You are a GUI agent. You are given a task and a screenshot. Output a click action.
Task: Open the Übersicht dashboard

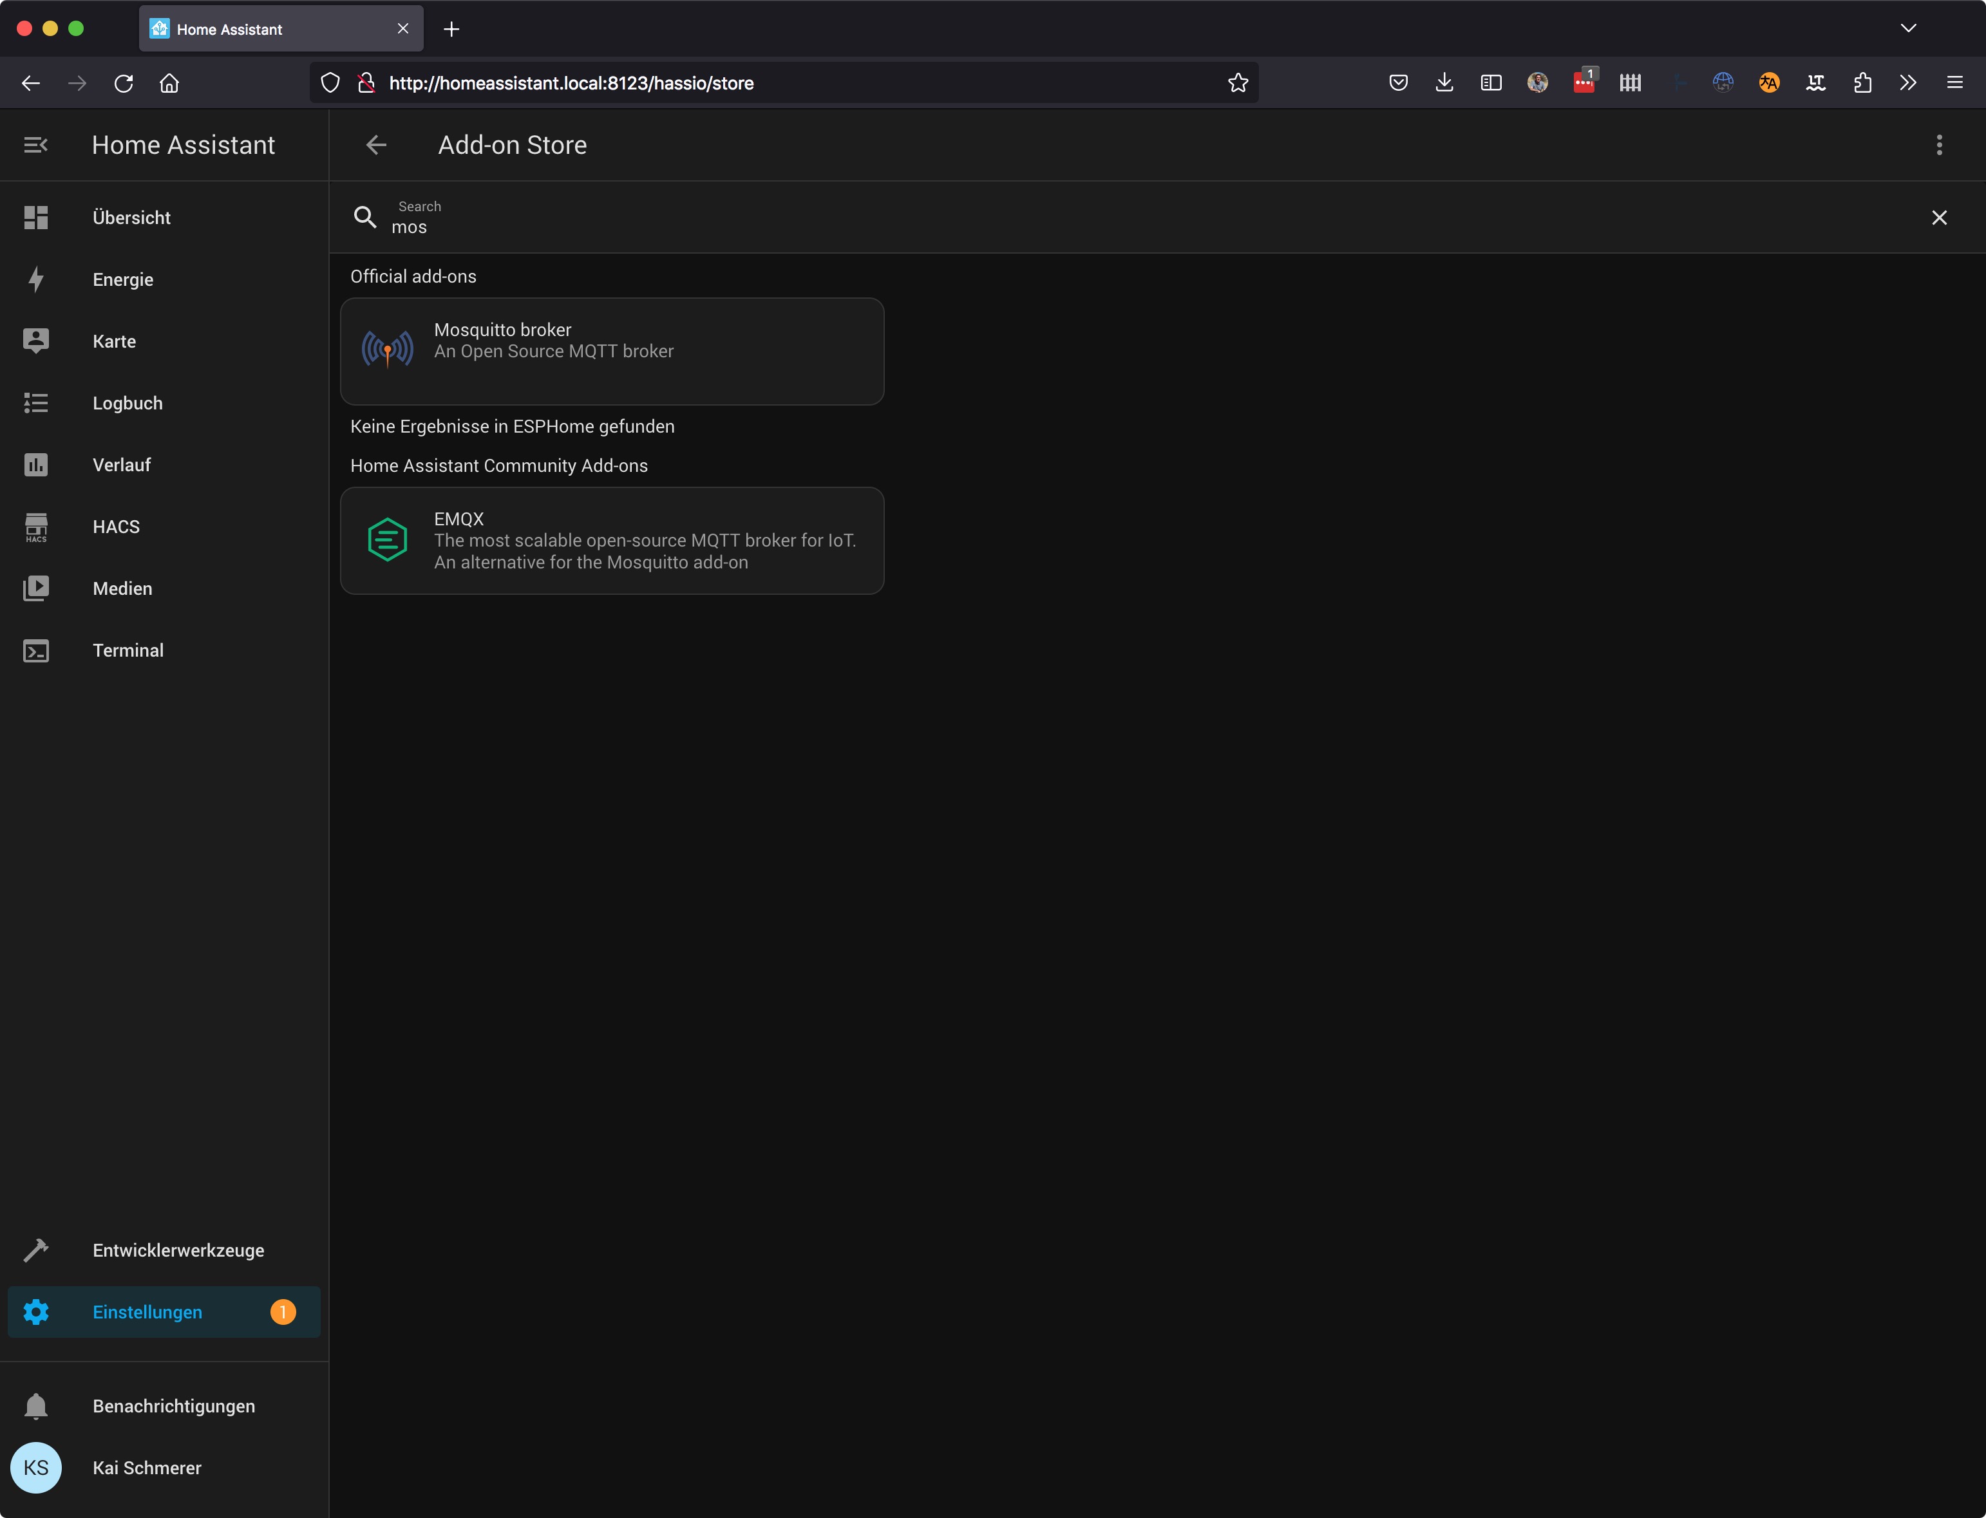(x=131, y=218)
